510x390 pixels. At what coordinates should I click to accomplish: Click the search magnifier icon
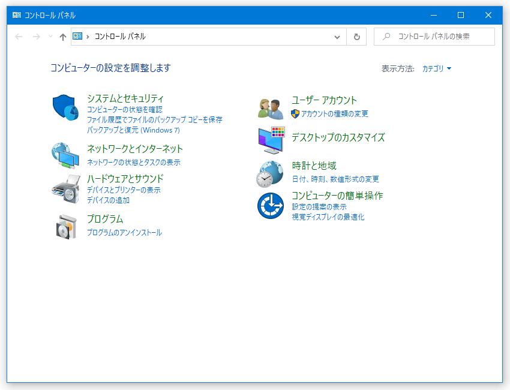point(386,37)
